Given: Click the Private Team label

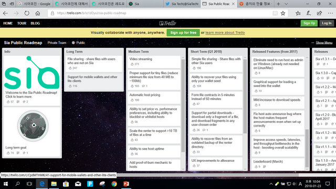Looking at the screenshot, I should pyautogui.click(x=57, y=43).
